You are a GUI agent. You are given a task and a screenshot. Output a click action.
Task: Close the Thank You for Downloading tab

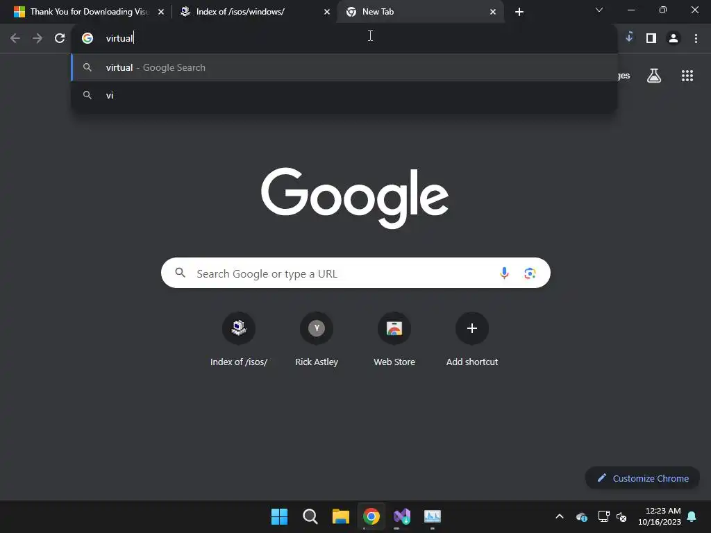[x=161, y=12]
